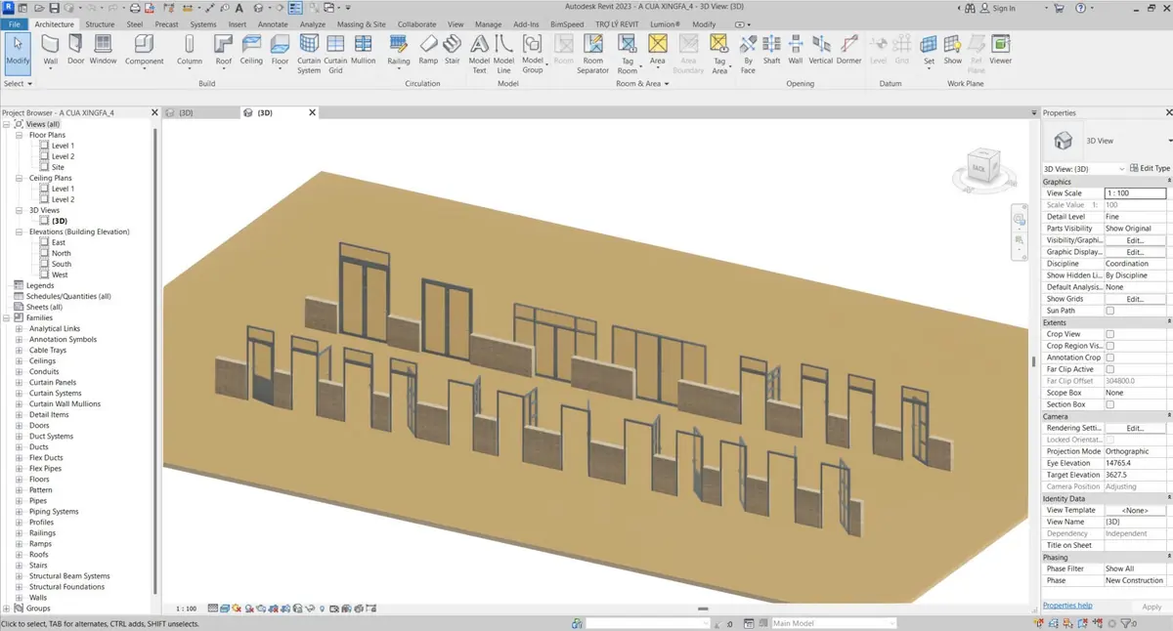Select the South elevation view
Image resolution: width=1173 pixels, height=631 pixels.
click(x=62, y=264)
